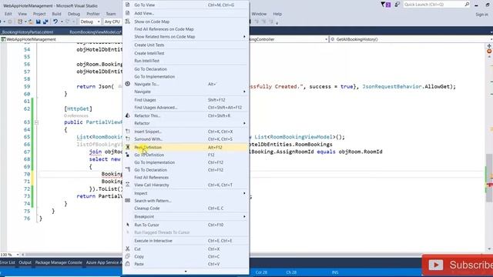The height and width of the screenshot is (277, 493).
Task: Collapse the method at line 63
Action: click(x=36, y=122)
